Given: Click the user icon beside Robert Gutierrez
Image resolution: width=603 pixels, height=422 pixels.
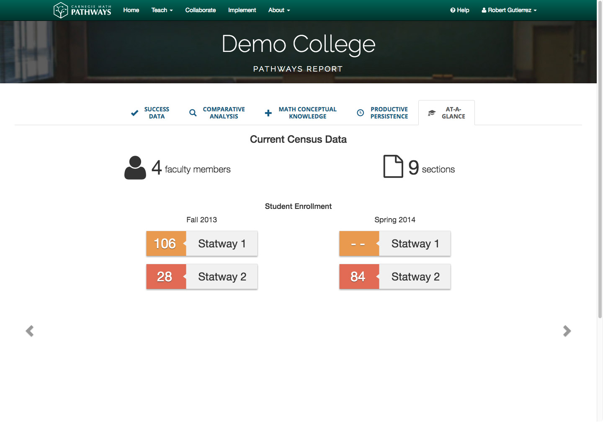Looking at the screenshot, I should click(484, 10).
